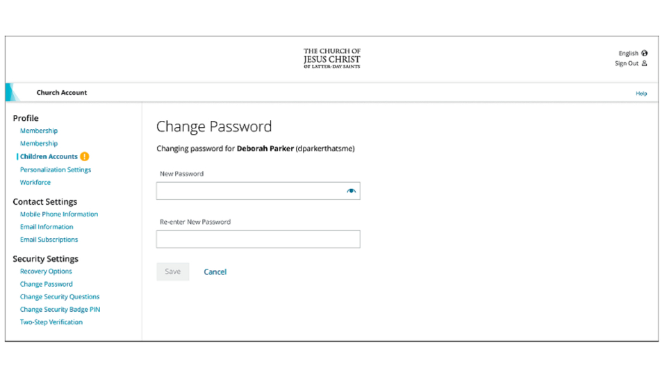Image resolution: width=667 pixels, height=375 pixels.
Task: Click the New Password field
Action: [250, 191]
